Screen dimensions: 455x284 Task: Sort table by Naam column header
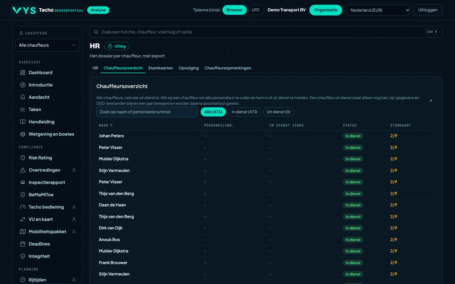tap(106, 125)
